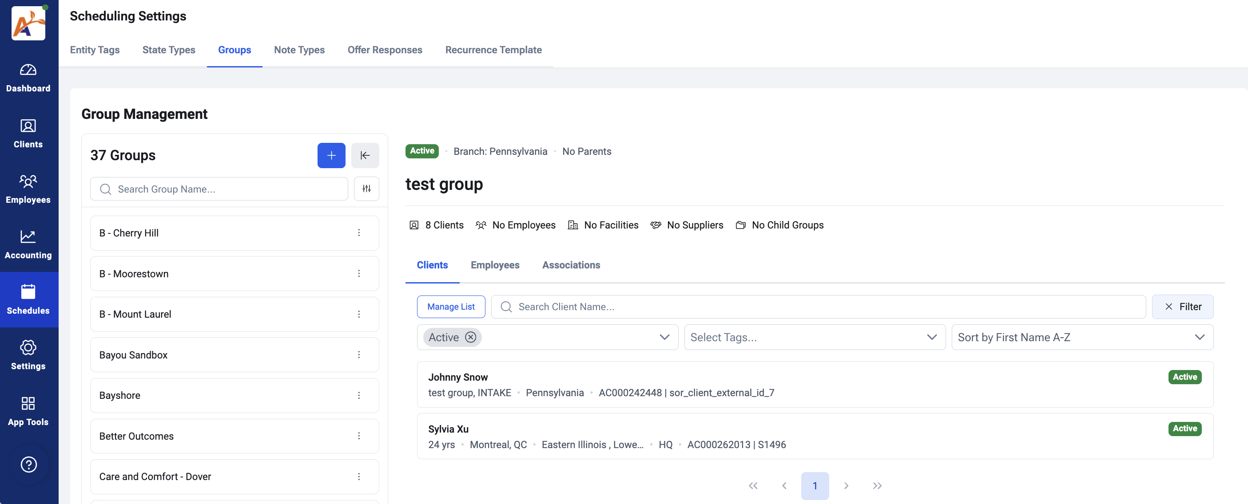Open the Select Tags dropdown
Viewport: 1248px width, 504px height.
coord(815,337)
